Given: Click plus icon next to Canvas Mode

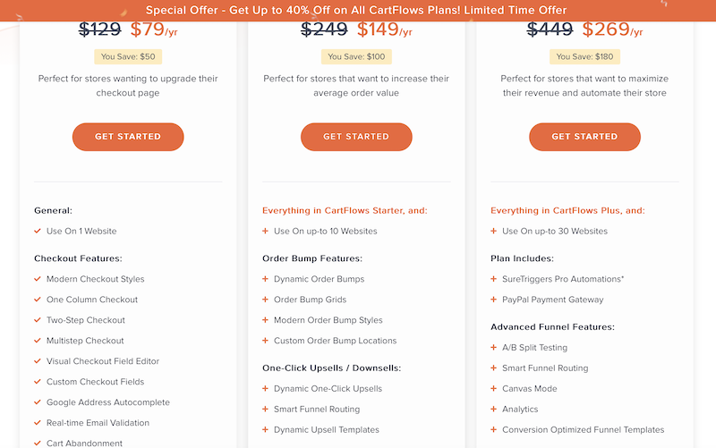Looking at the screenshot, I should coord(494,388).
